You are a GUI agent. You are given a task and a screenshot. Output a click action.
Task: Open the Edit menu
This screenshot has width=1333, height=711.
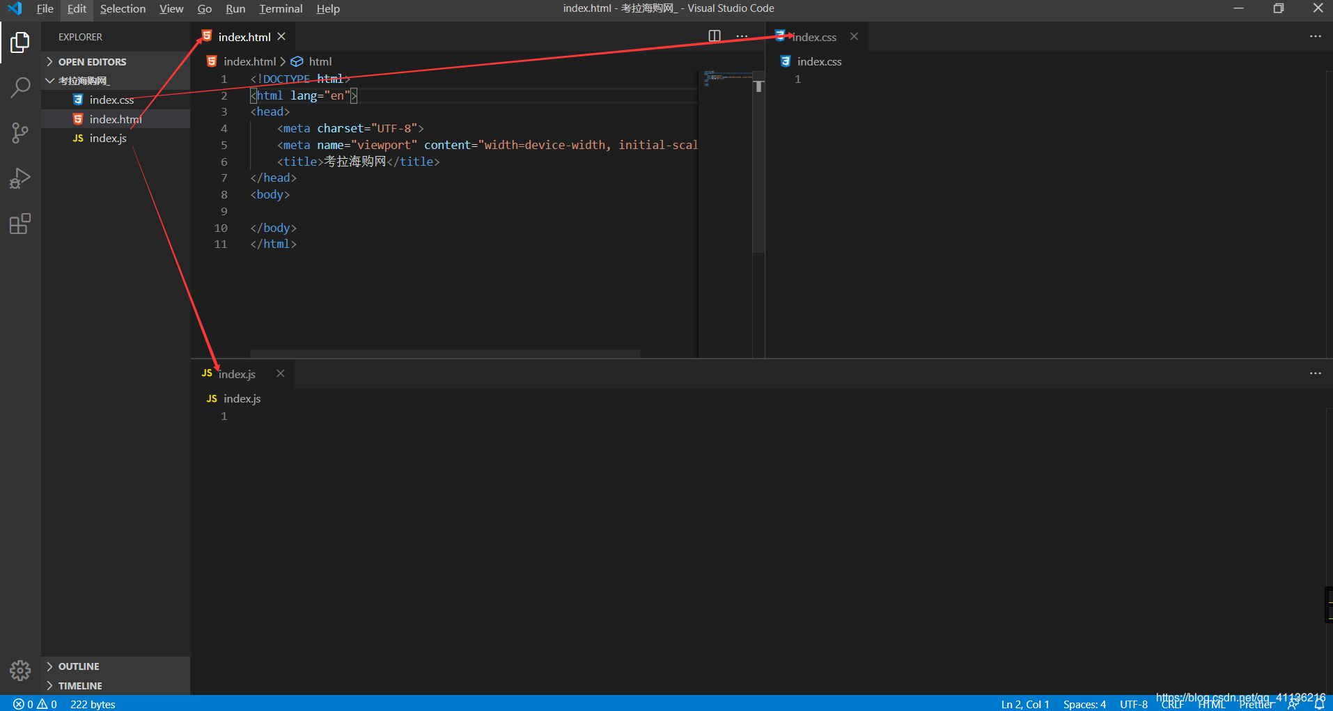click(77, 8)
